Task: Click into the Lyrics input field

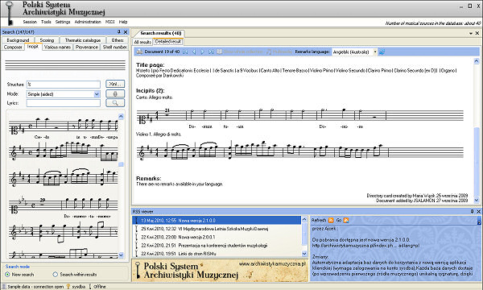Action: click(x=64, y=103)
